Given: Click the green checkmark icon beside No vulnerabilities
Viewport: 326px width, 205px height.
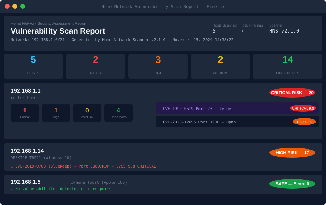Looking at the screenshot, I should (x=12, y=189).
